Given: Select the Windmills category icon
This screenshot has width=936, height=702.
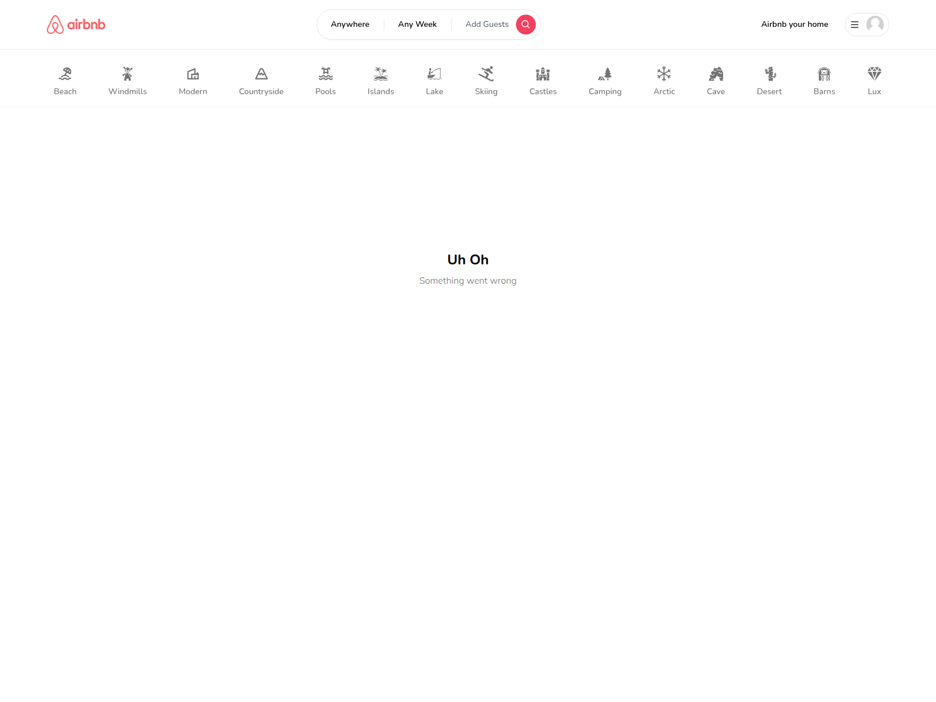Looking at the screenshot, I should point(127,75).
